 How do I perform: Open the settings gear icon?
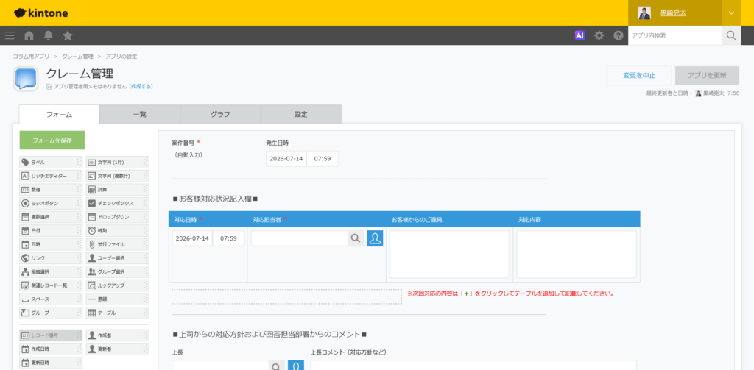[x=599, y=35]
